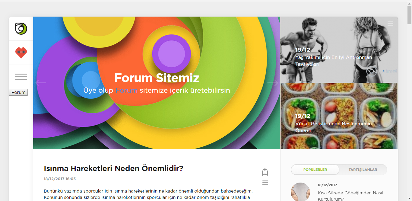Click the 19/12 date on Yağ Yakımı card

303,50
